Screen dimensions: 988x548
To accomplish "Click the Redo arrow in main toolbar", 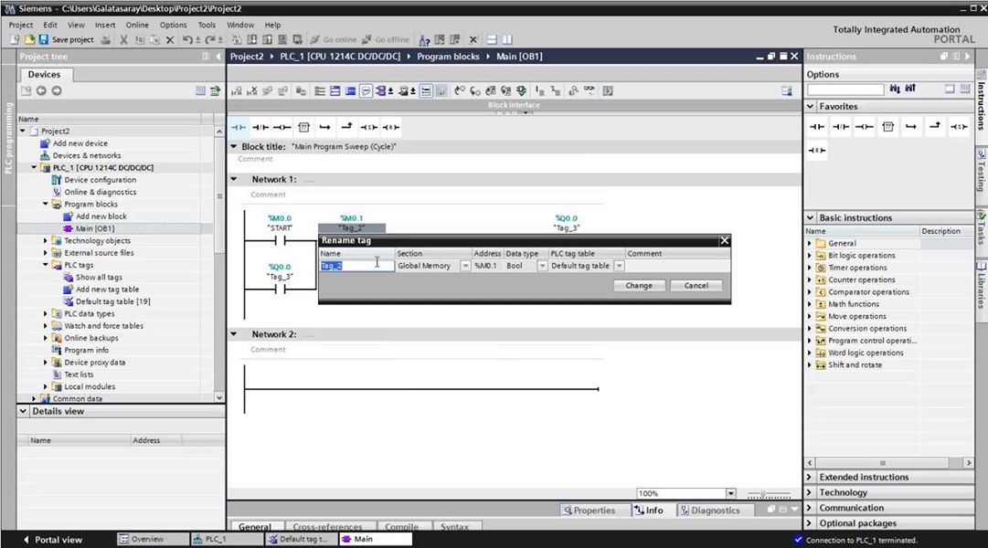I will point(210,39).
